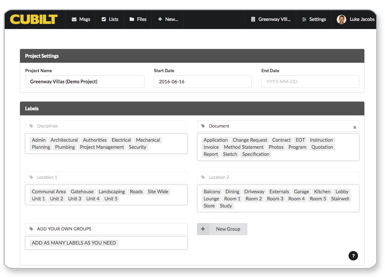This screenshot has width=385, height=278.
Task: Click the tag icon beside Location 1
Action: tap(31, 177)
